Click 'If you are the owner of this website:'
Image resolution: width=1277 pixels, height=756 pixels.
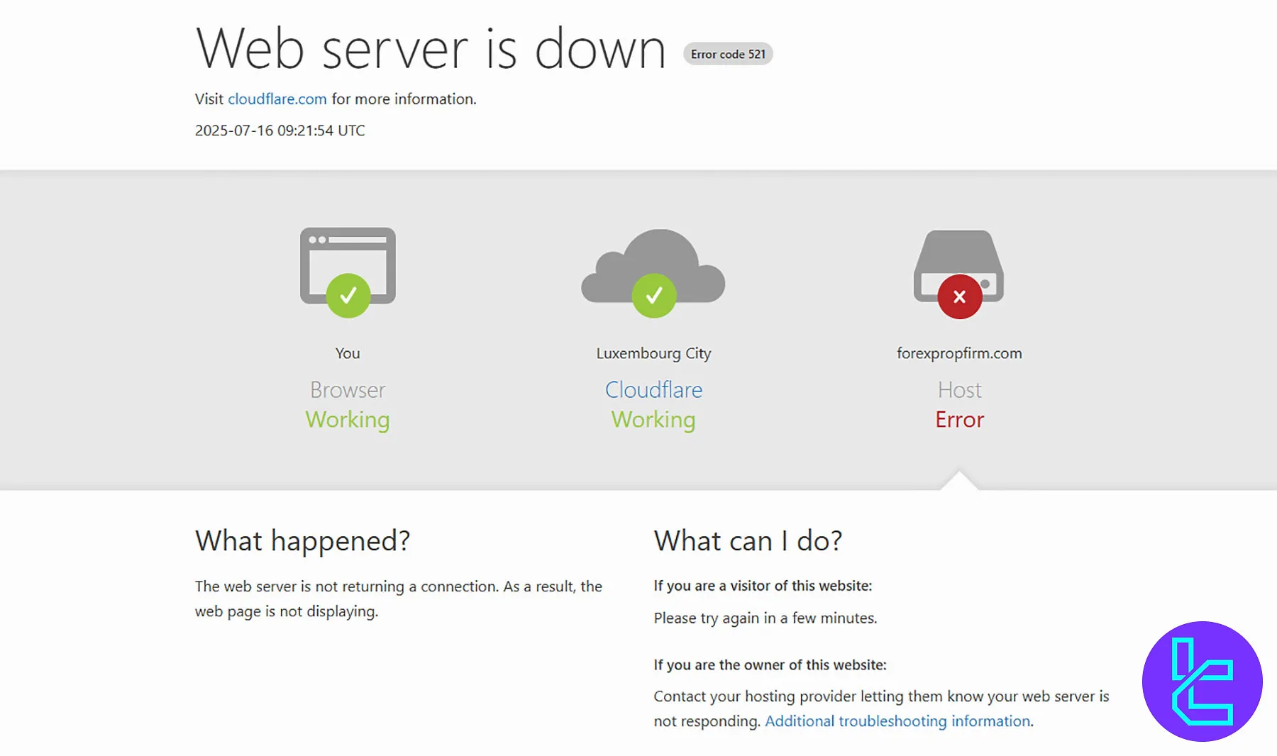point(770,665)
